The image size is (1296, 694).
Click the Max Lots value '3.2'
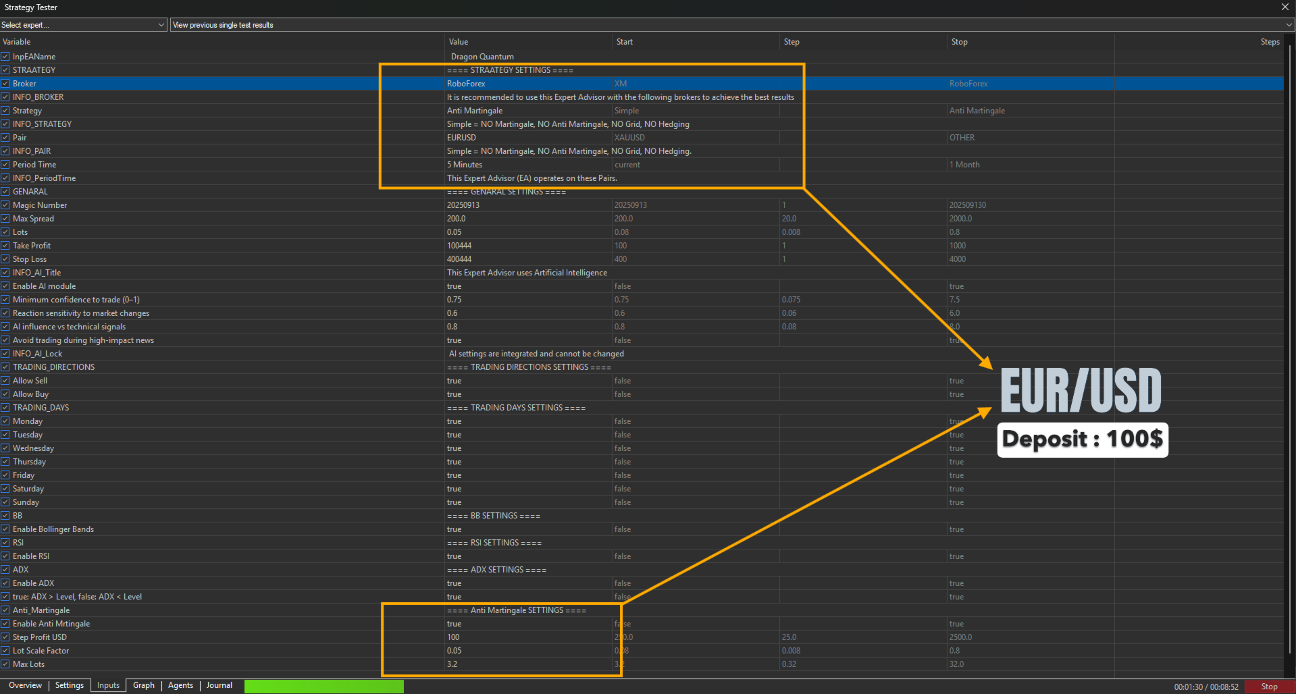[x=452, y=664]
